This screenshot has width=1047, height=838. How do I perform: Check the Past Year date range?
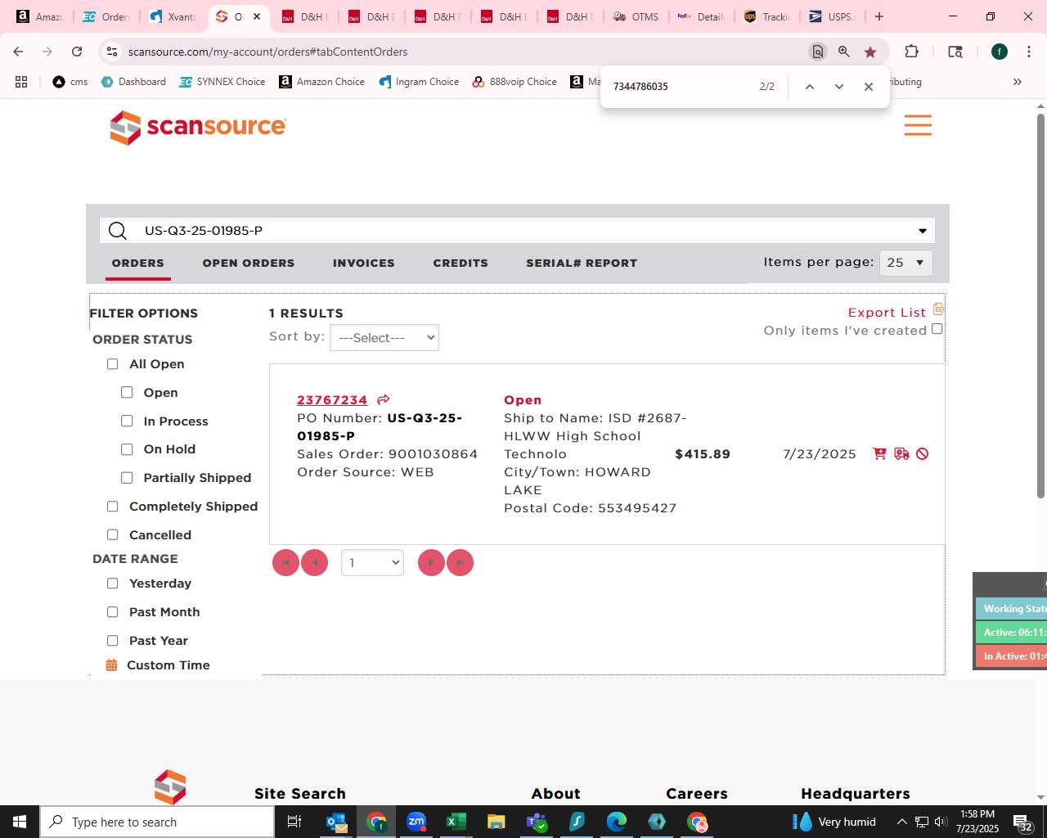click(113, 641)
